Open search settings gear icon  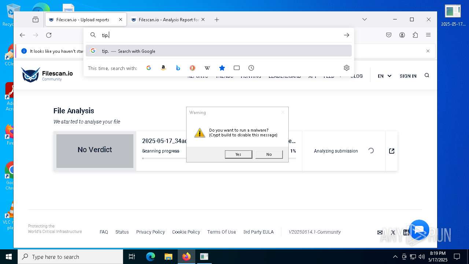click(347, 68)
